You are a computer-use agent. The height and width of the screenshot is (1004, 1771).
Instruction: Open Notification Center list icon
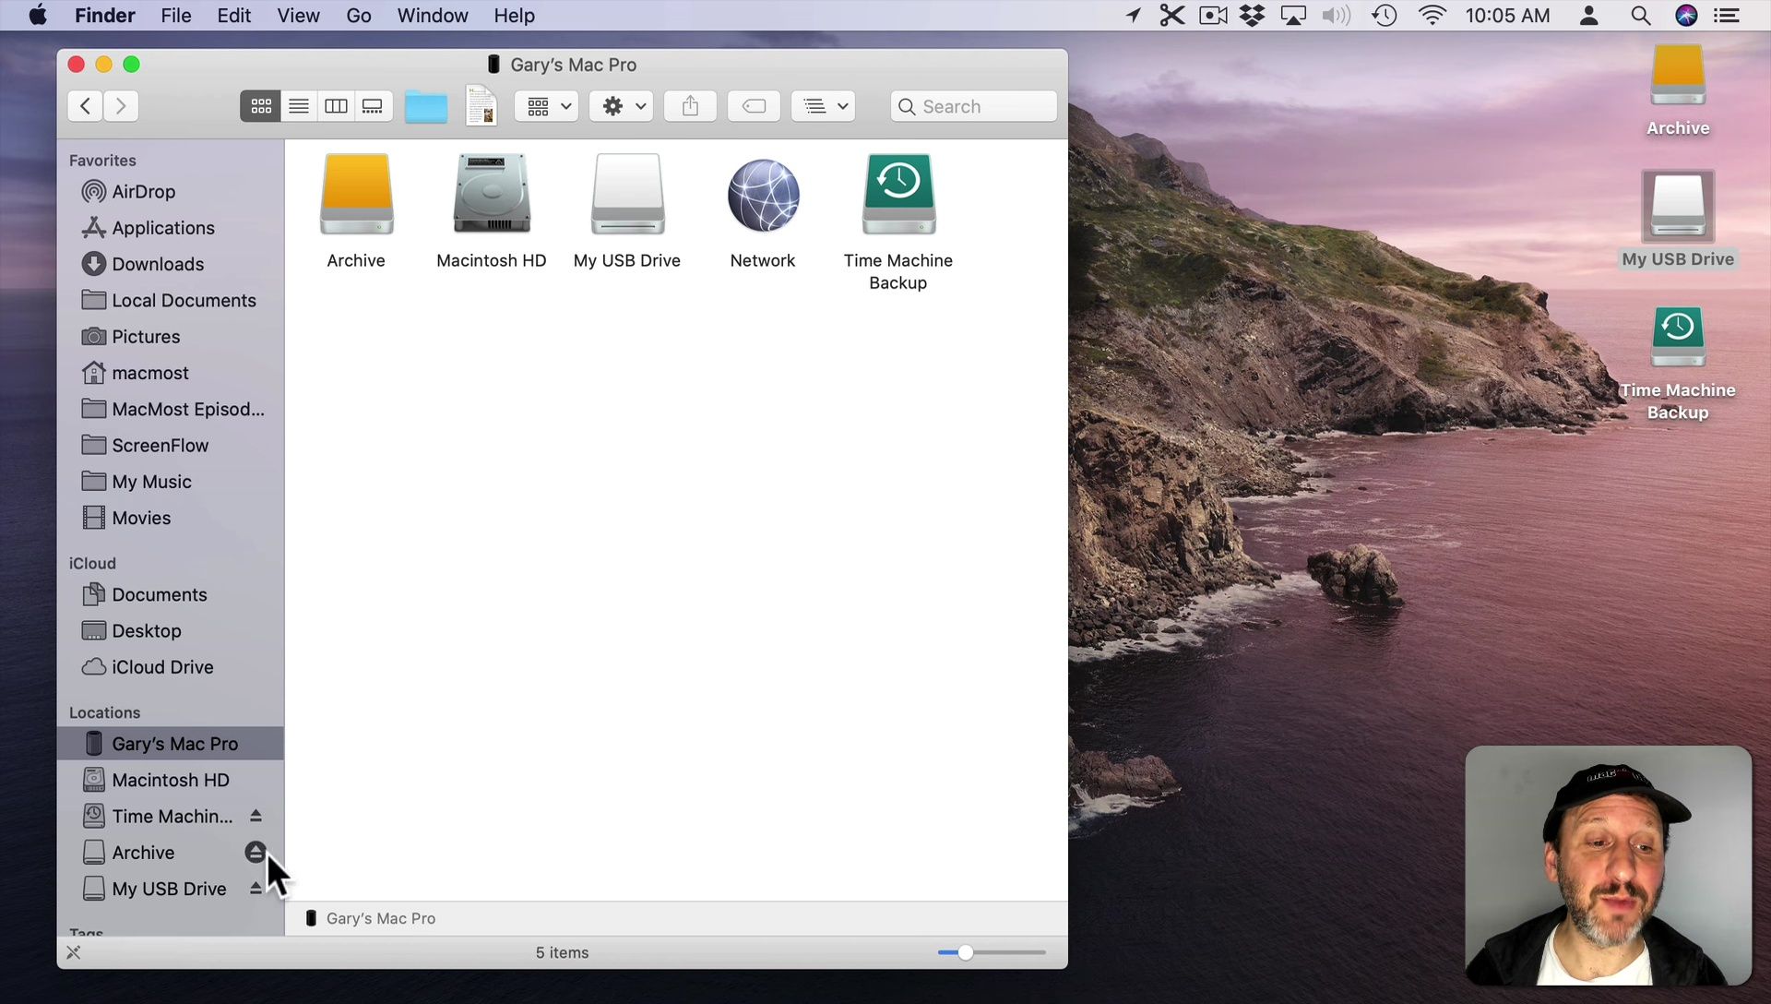pyautogui.click(x=1727, y=16)
